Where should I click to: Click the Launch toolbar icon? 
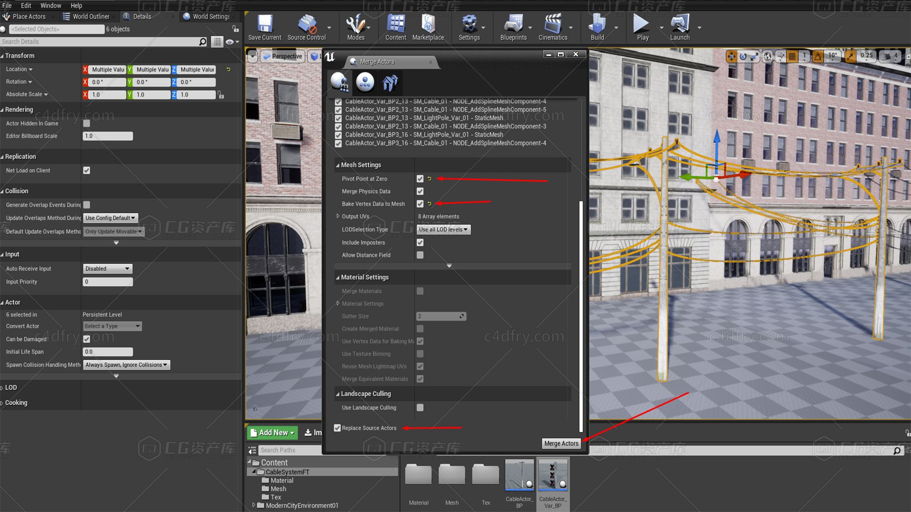tap(679, 27)
